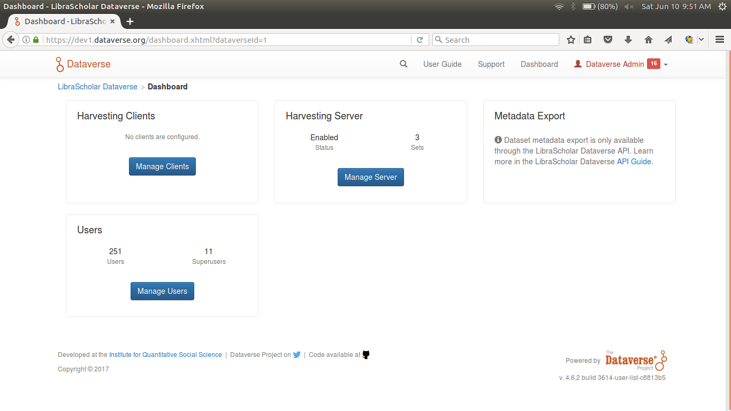Open the clock showing Sat Jun 10

tap(676, 6)
